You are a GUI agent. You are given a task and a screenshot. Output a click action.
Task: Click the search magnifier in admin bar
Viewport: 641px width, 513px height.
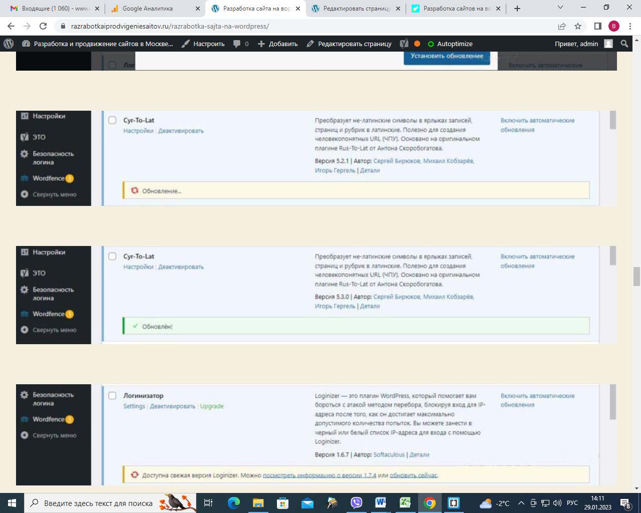624,44
